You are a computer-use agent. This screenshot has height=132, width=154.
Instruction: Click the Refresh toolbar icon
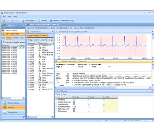click(39, 21)
